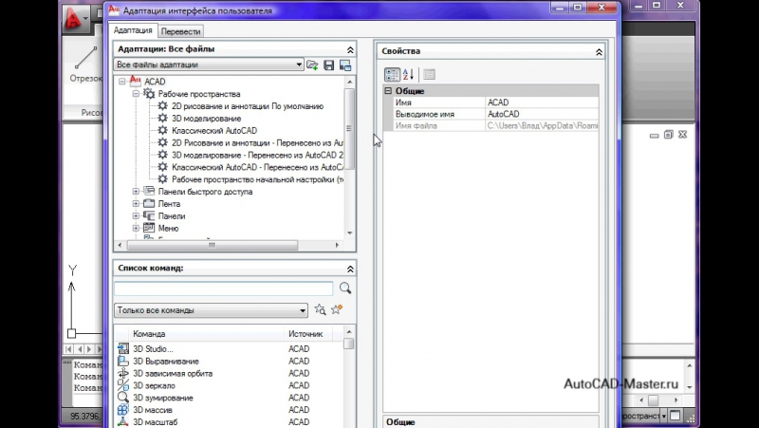Select the 3D Studio command icon

pos(123,349)
